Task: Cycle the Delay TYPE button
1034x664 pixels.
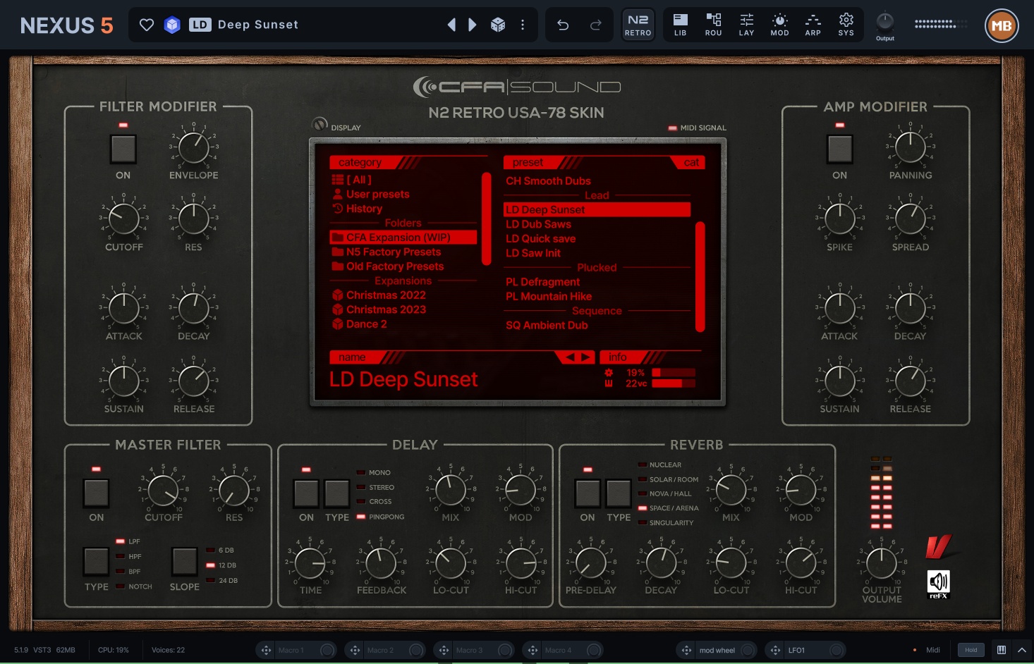Action: [x=336, y=493]
